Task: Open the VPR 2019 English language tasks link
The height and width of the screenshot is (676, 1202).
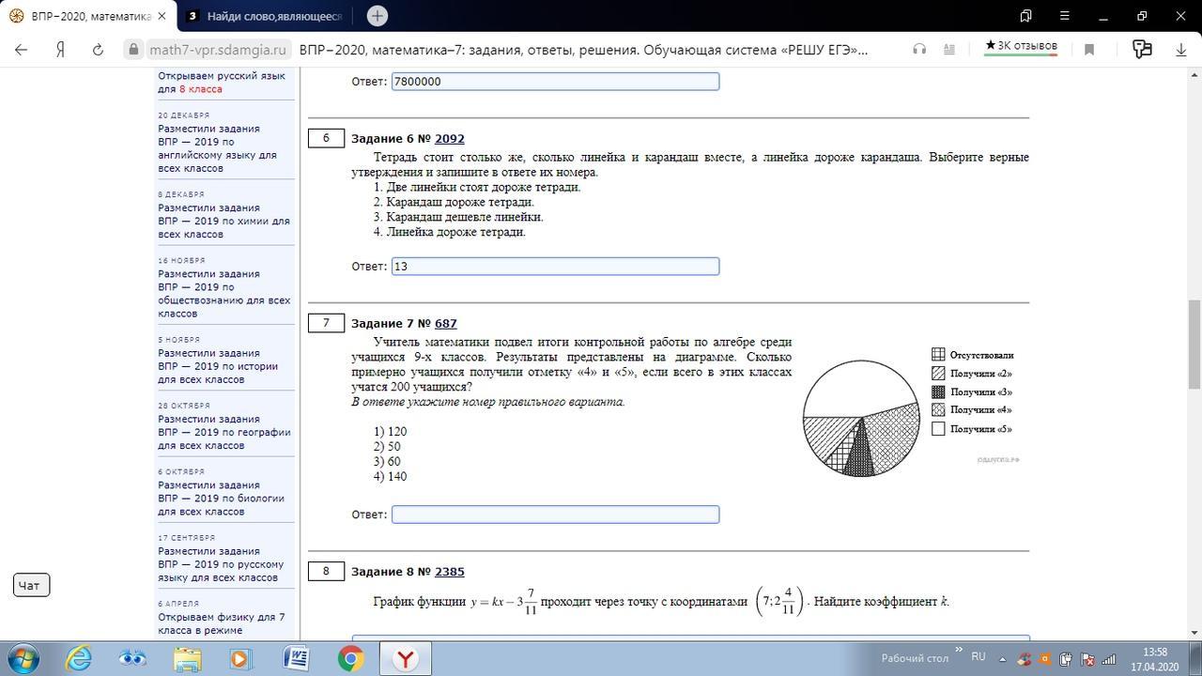Action: click(217, 148)
